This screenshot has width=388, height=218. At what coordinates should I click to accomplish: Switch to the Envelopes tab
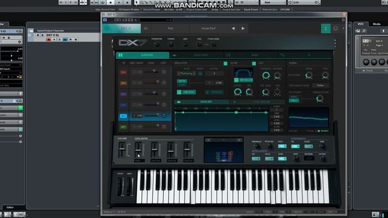click(x=196, y=55)
